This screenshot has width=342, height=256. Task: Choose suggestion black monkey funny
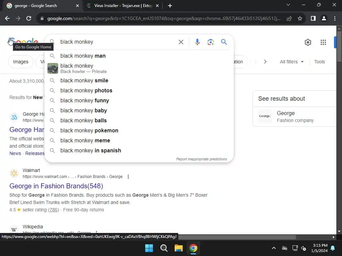[x=139, y=101]
